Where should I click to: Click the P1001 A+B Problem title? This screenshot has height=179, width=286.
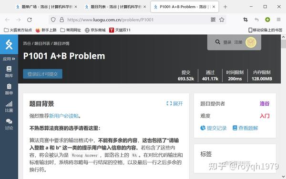click(64, 56)
